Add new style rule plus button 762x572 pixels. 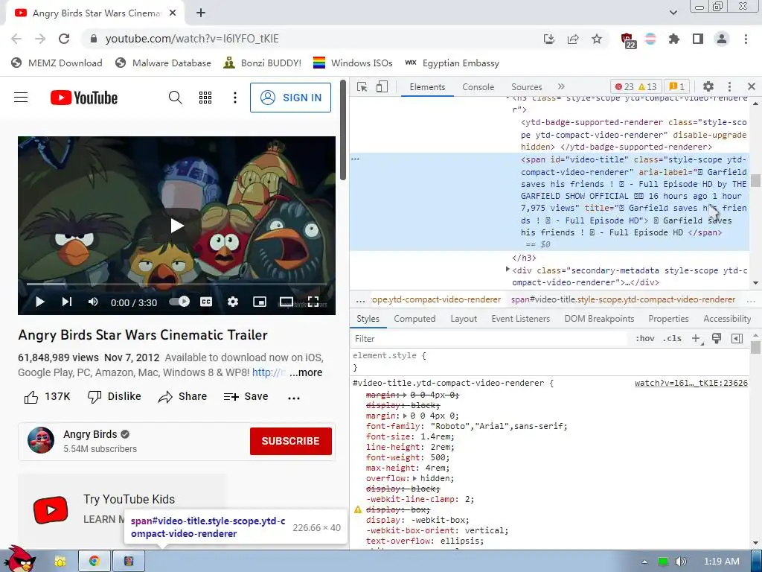coord(697,339)
